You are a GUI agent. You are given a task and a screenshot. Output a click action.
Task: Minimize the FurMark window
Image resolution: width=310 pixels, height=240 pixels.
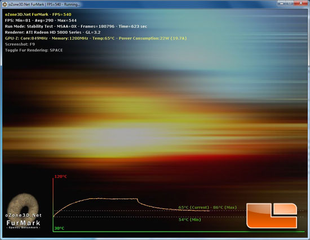click(x=282, y=3)
